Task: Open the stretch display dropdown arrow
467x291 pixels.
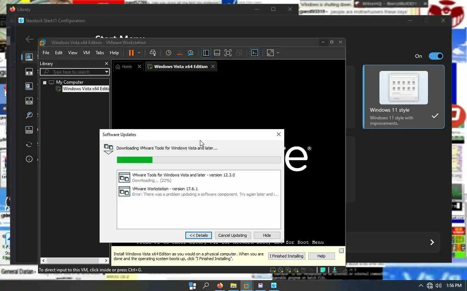Action: (x=278, y=53)
